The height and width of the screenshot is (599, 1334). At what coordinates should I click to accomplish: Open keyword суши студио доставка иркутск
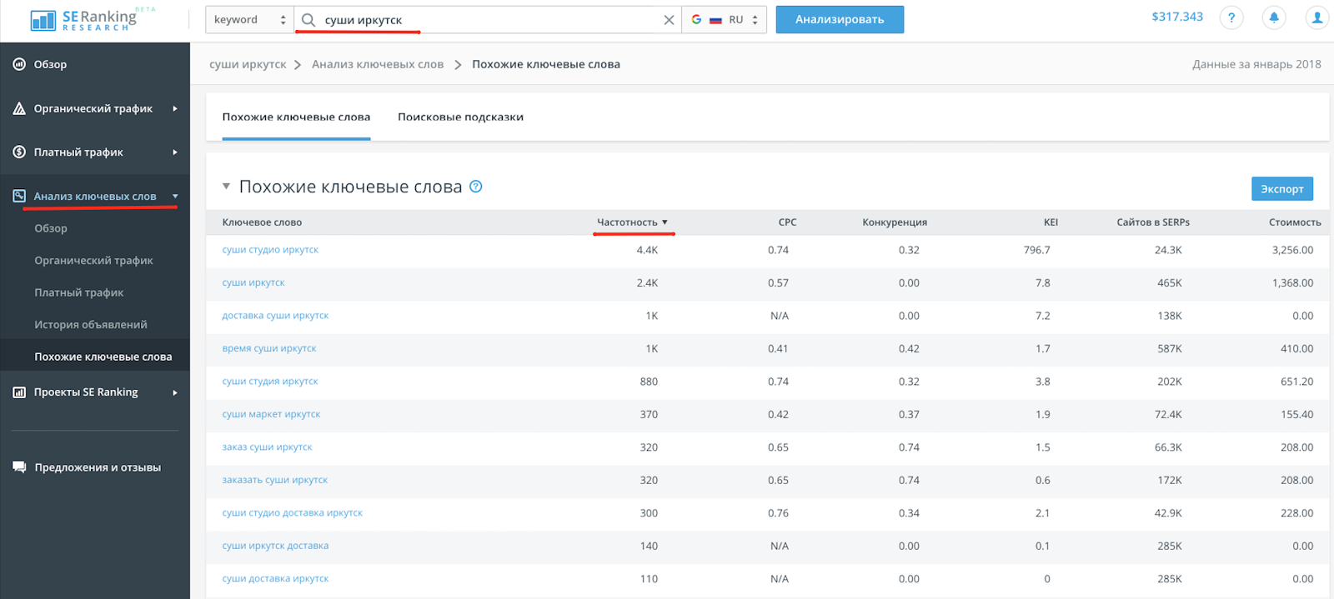coord(293,513)
